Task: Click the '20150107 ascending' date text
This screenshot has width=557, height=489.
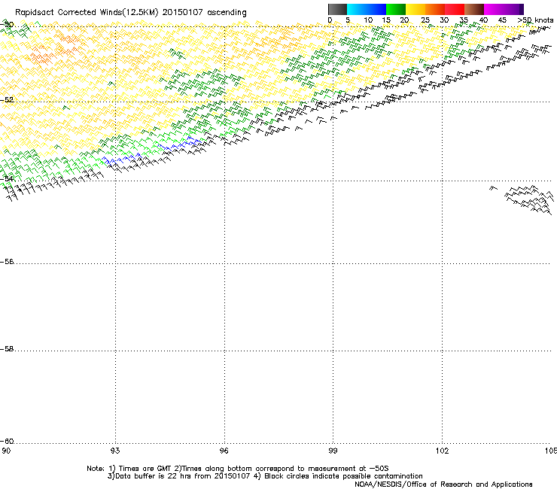Action: point(204,12)
